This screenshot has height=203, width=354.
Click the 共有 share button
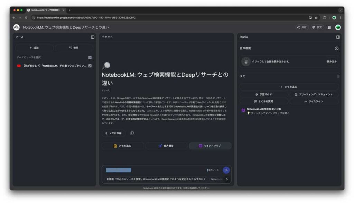pos(301,27)
